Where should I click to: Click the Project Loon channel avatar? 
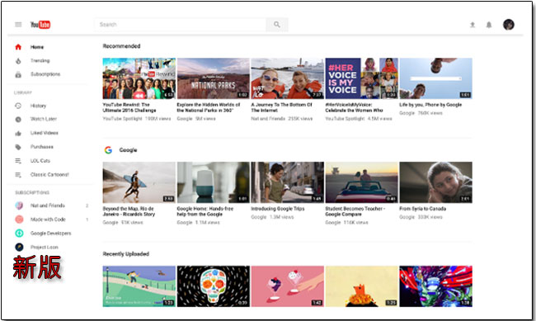click(x=19, y=247)
